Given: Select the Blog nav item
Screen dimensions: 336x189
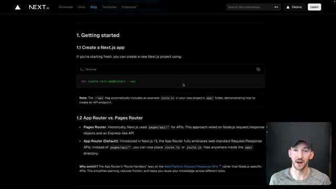Looking at the screenshot, I should [93, 7].
